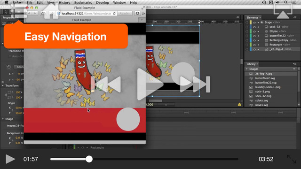Toggle visibility of the Rectangle element
The image size is (301, 169).
[x=254, y=45]
